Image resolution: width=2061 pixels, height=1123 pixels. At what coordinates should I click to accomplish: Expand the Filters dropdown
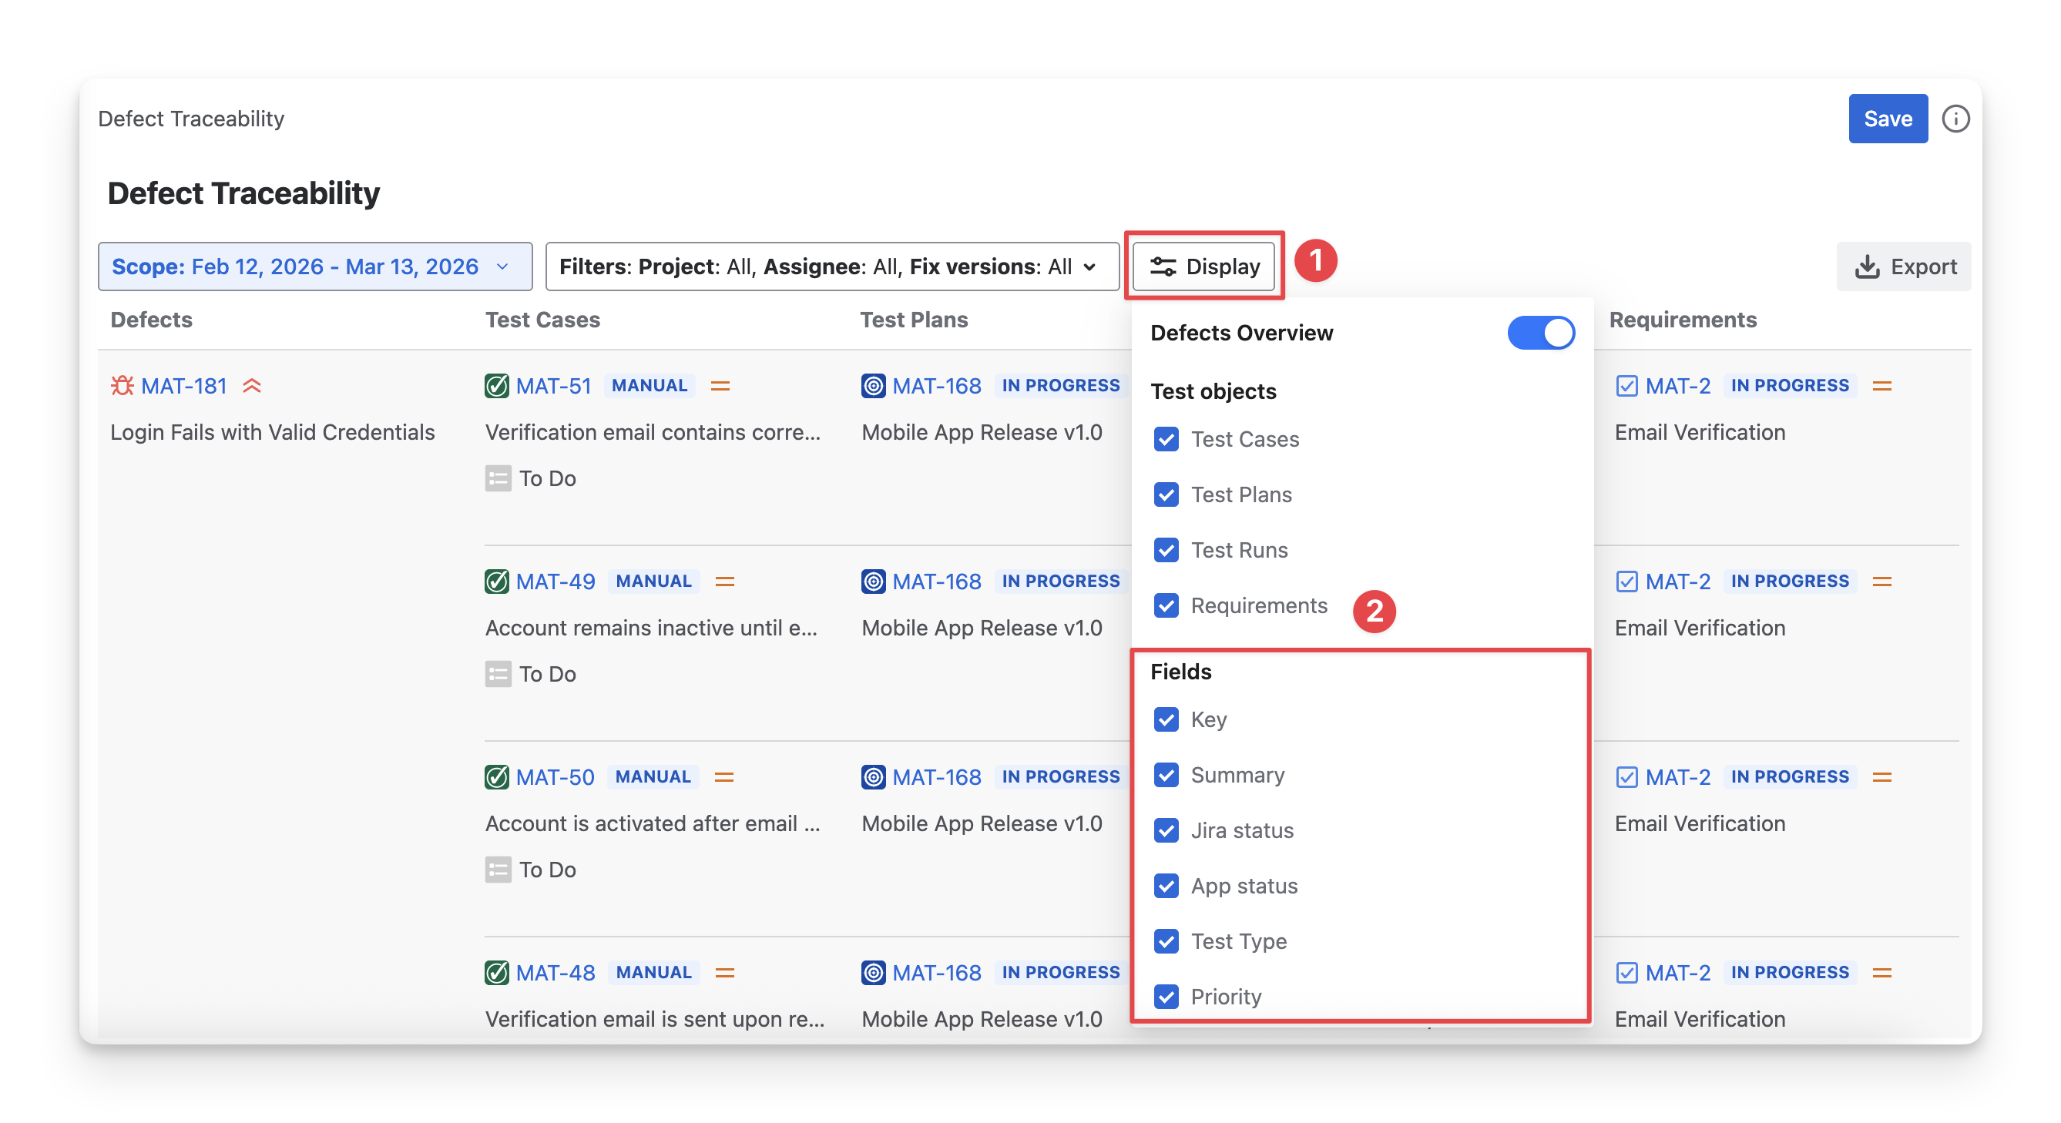click(x=831, y=267)
